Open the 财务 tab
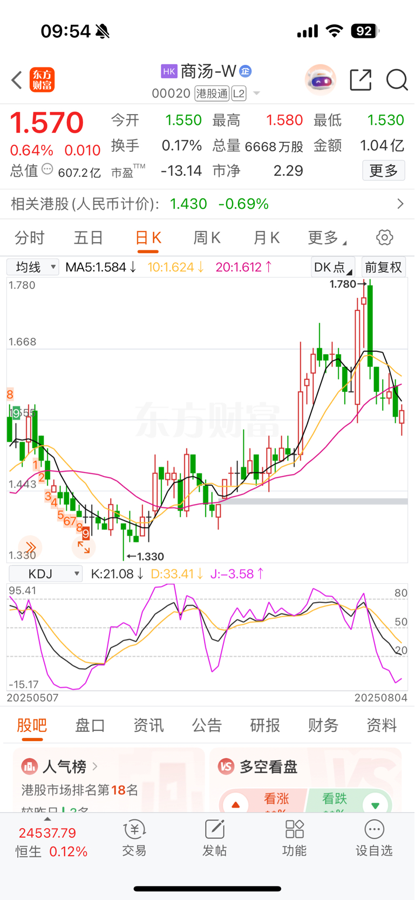The image size is (415, 900). click(x=323, y=725)
